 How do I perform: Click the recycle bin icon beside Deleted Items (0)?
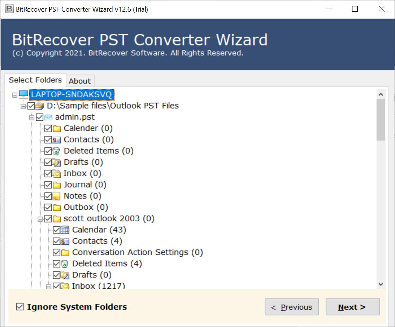tap(56, 151)
